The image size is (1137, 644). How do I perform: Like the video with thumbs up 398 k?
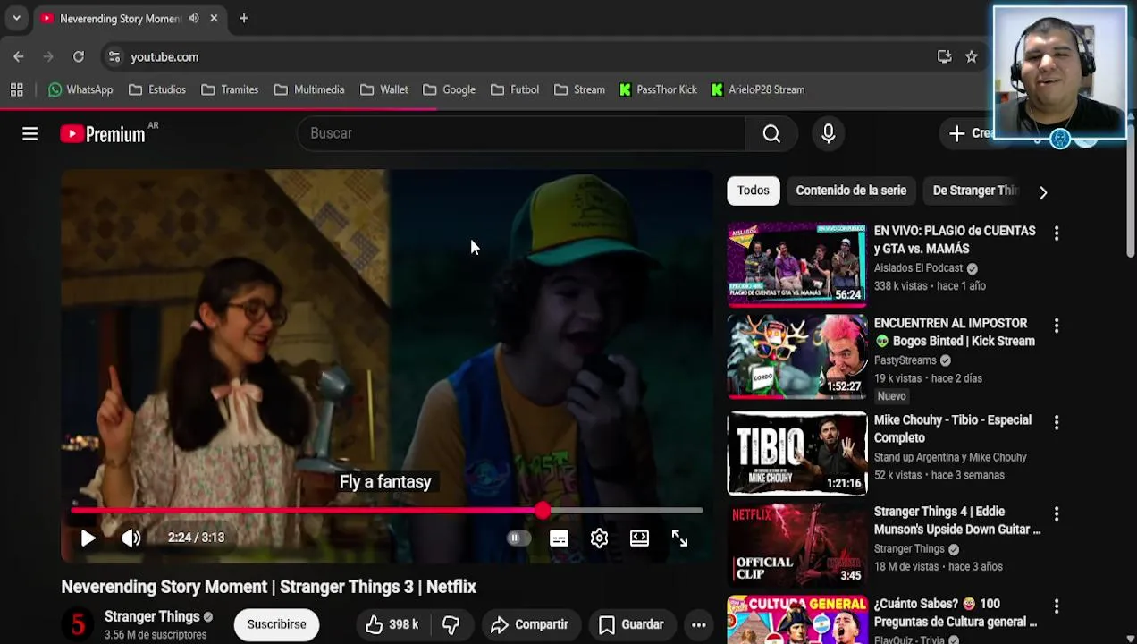coord(392,624)
